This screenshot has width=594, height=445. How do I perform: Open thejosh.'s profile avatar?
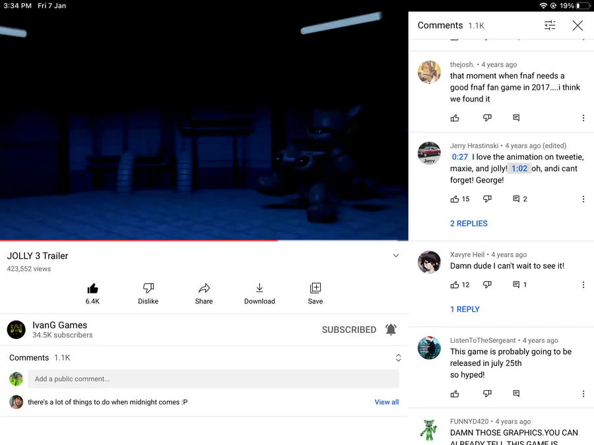coord(429,72)
